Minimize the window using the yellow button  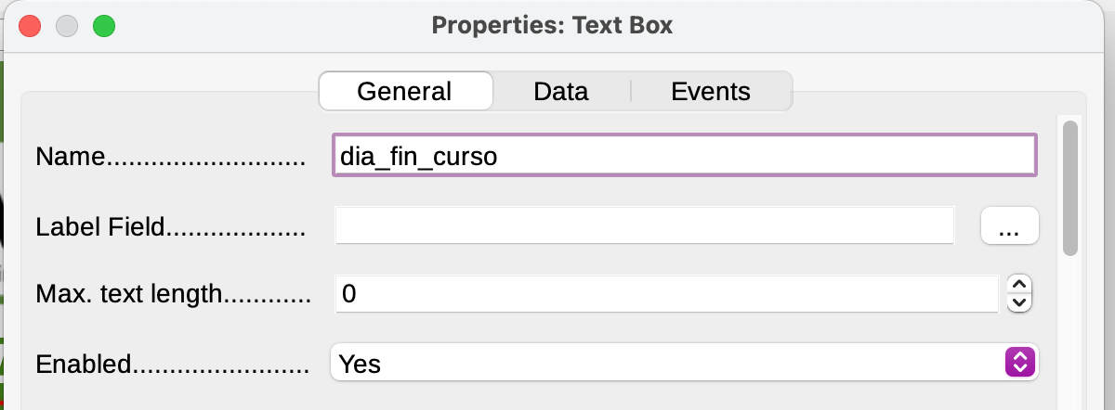[x=67, y=26]
